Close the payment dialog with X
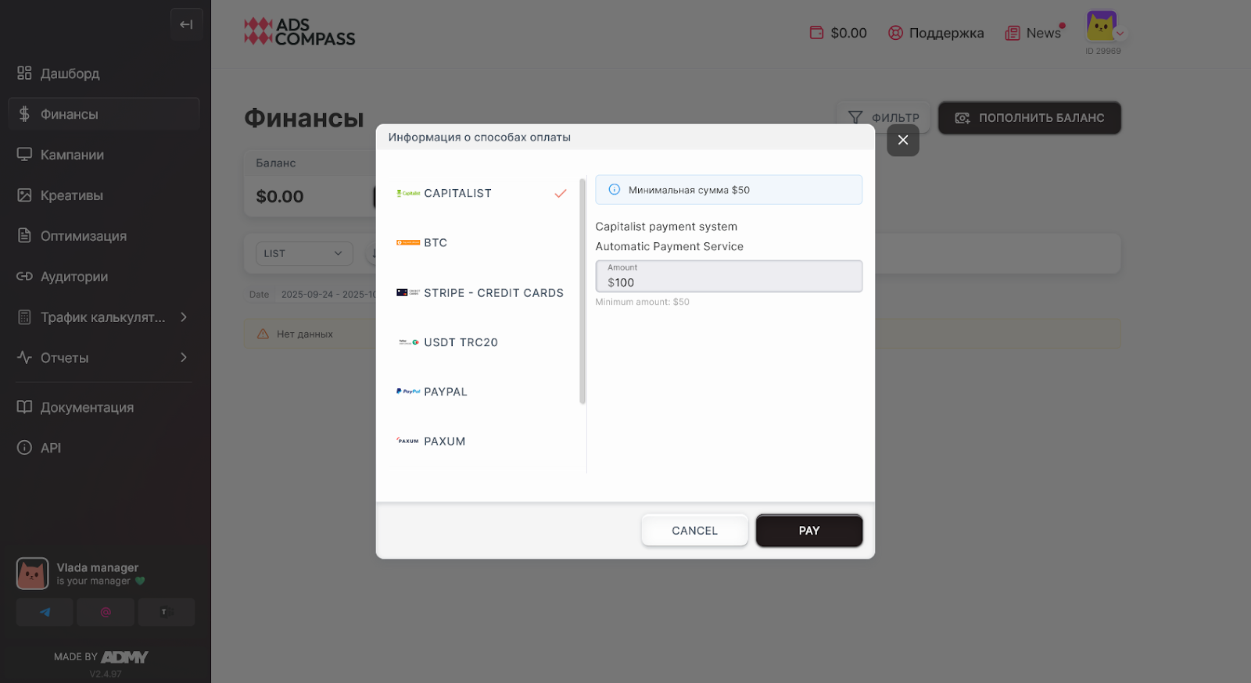Image resolution: width=1251 pixels, height=683 pixels. (903, 140)
